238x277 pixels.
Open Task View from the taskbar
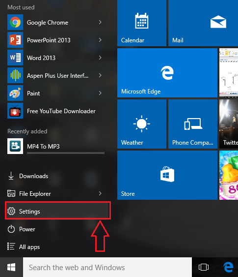tap(204, 267)
